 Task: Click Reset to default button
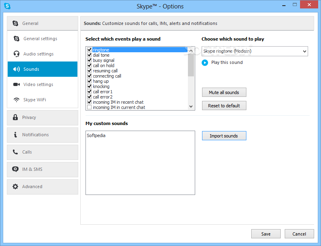click(224, 106)
